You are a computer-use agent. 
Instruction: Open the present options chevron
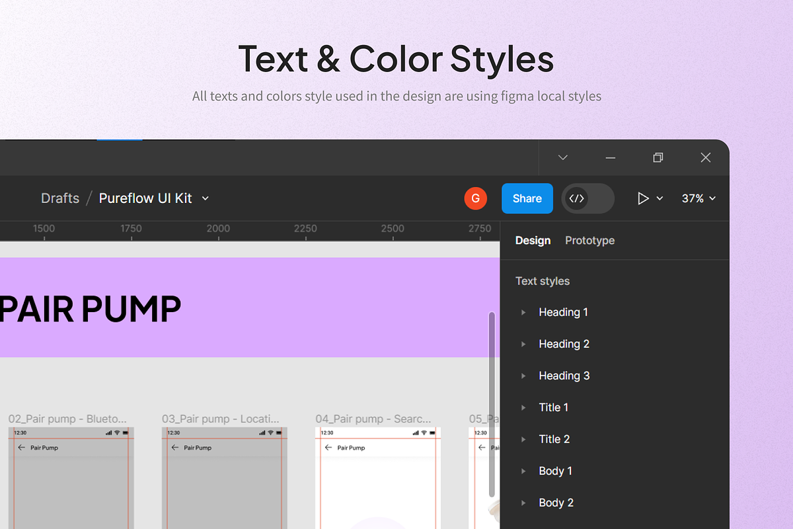pos(660,198)
